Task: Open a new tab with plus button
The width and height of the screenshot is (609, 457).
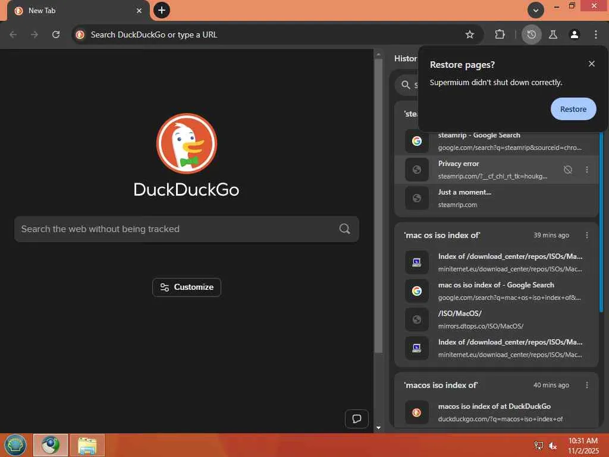Action: click(162, 10)
